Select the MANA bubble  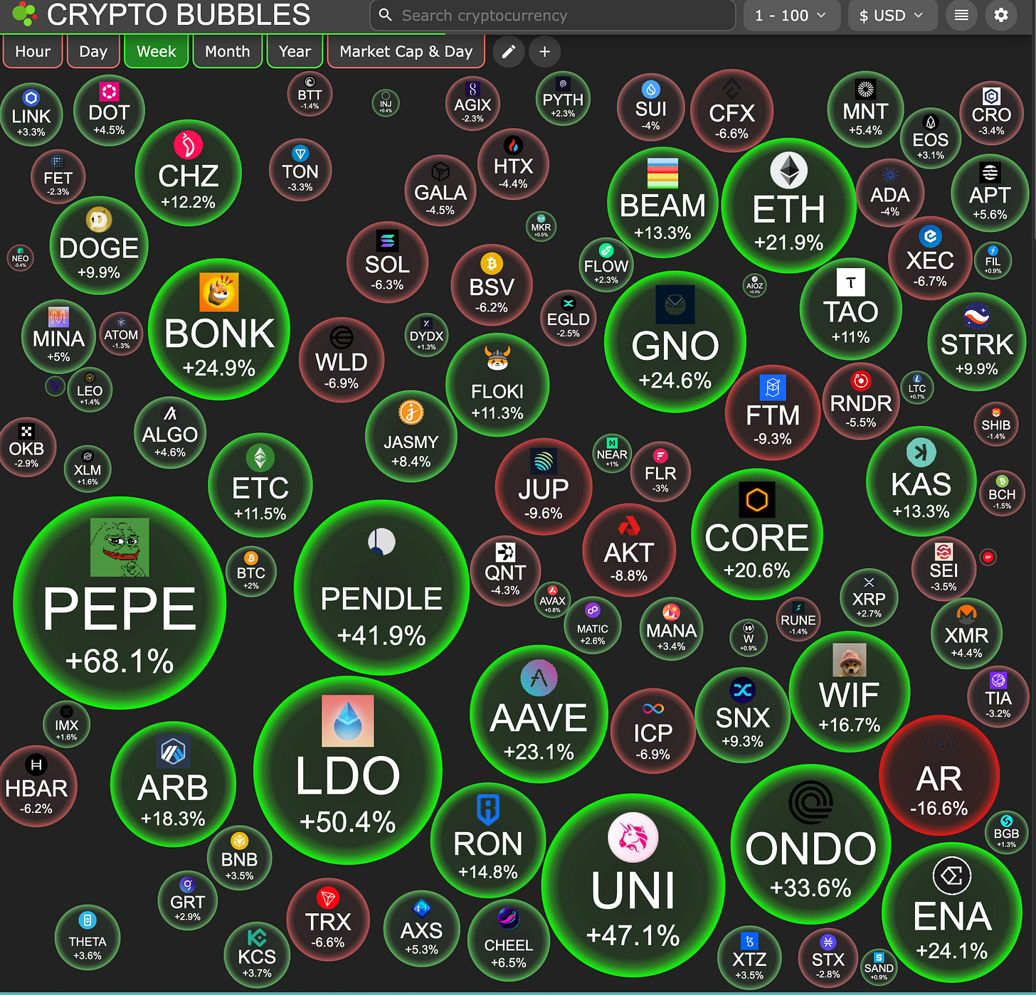671,629
